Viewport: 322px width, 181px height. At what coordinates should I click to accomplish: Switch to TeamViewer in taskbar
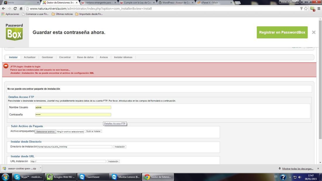93,177
